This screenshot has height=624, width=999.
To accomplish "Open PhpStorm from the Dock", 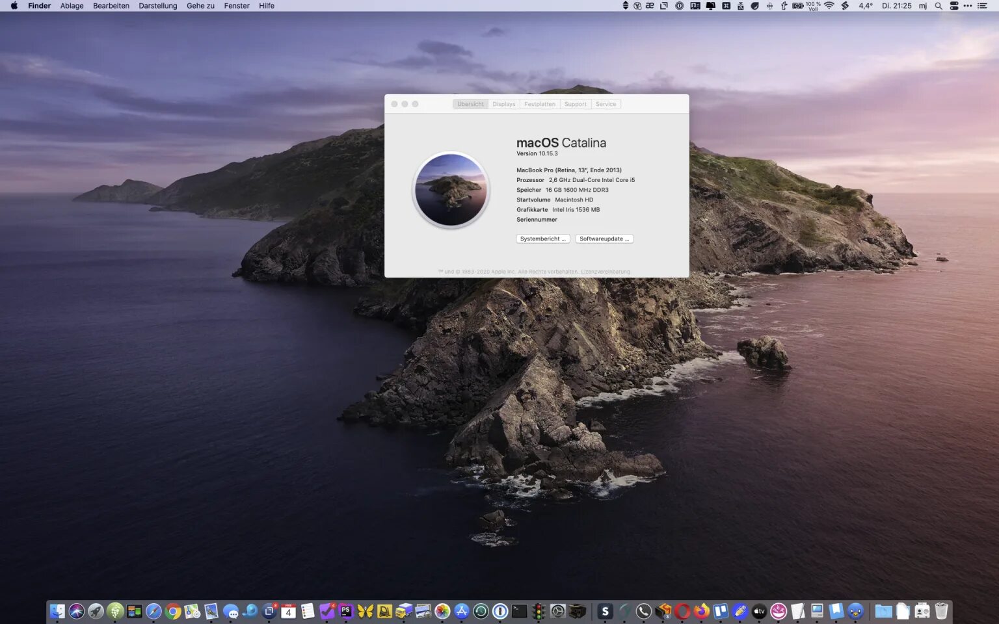I will click(x=345, y=611).
